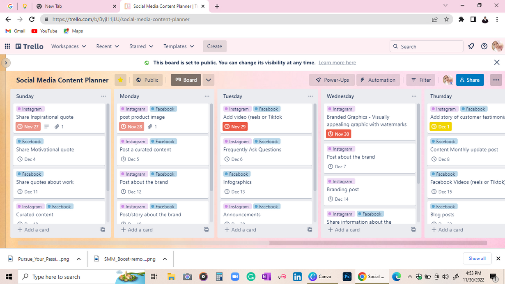Open the Trello app switcher grid icon
Screen dimensions: 505x284
(x=7, y=46)
